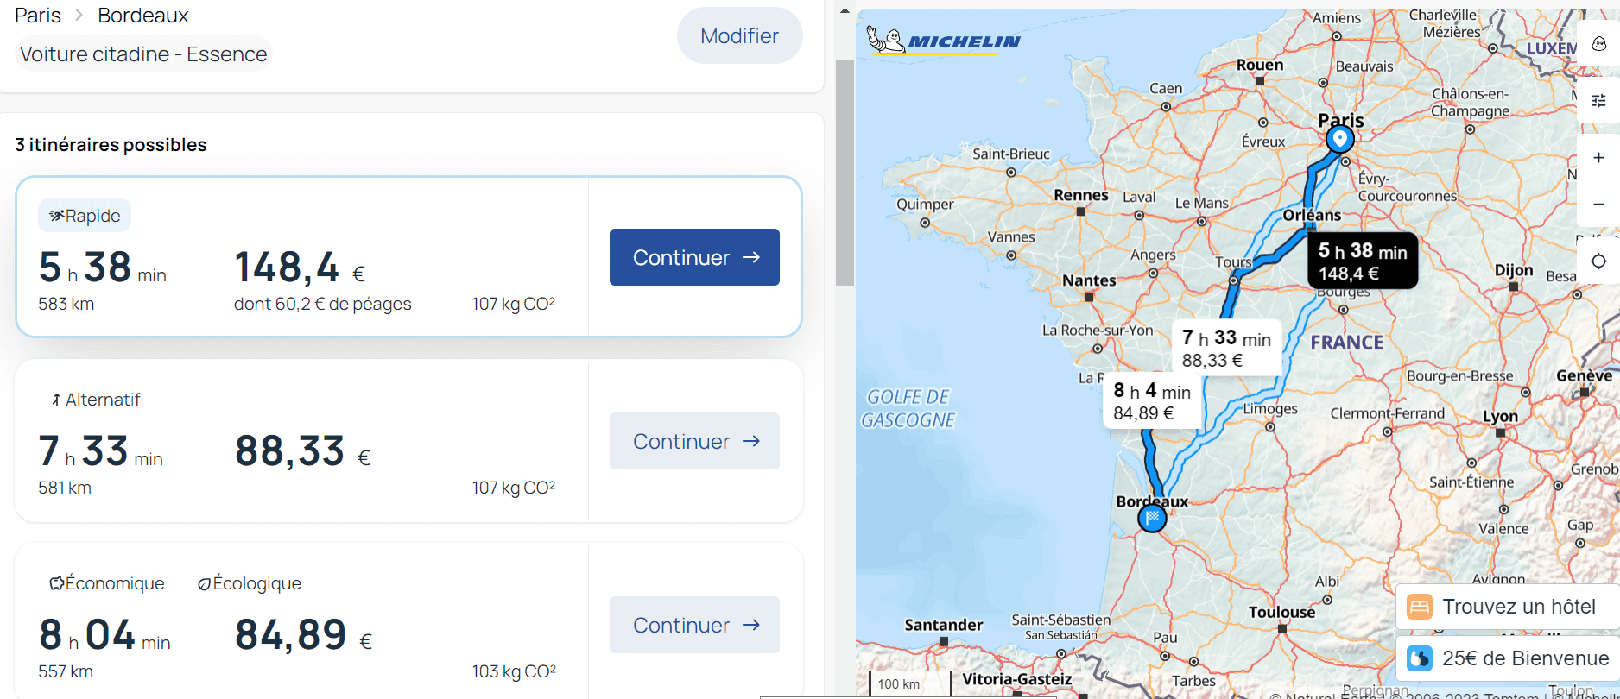Open map layer settings sliders icon

[1598, 101]
